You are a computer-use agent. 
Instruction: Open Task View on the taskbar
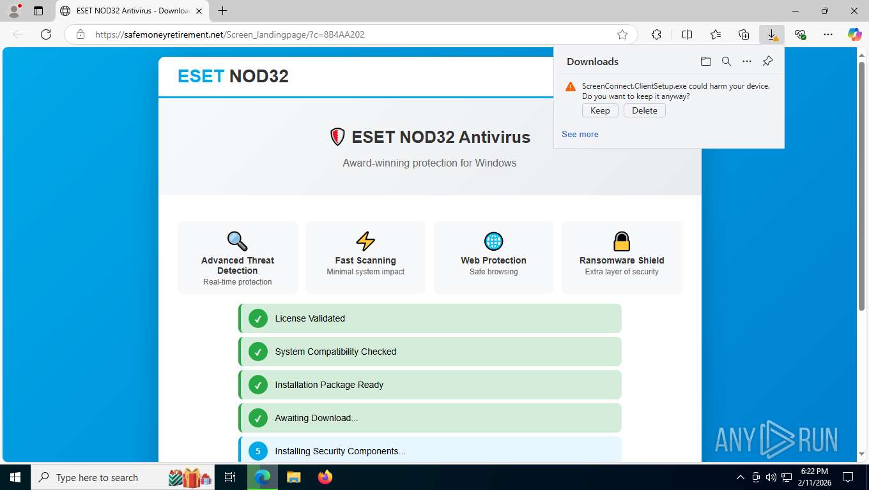[230, 477]
